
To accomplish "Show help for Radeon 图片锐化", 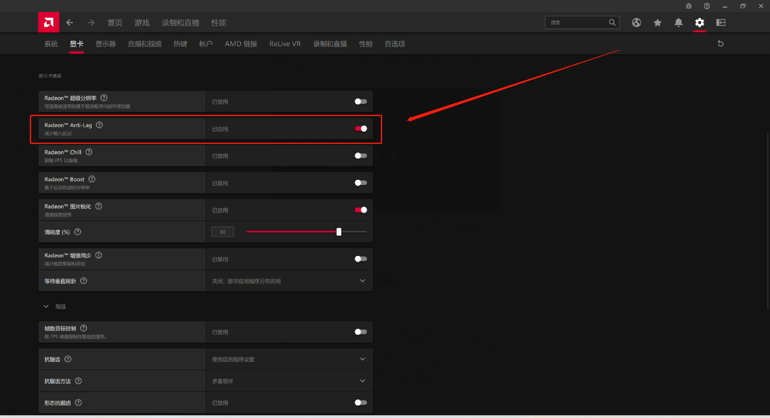I will tap(99, 206).
